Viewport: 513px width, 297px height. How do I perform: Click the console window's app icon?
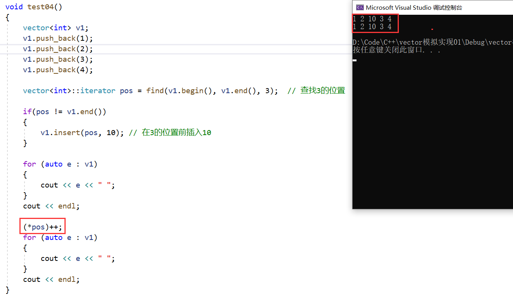pos(360,7)
